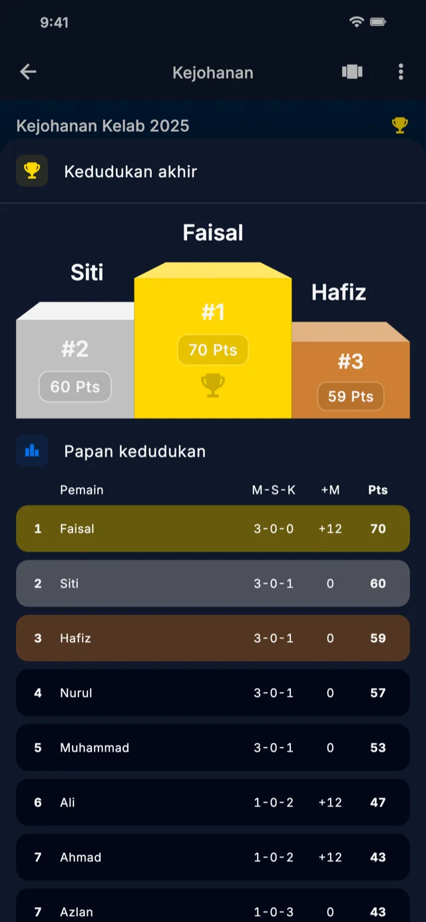
Task: Tap the 70 Pts badge on Faisal's podium
Action: click(x=212, y=350)
